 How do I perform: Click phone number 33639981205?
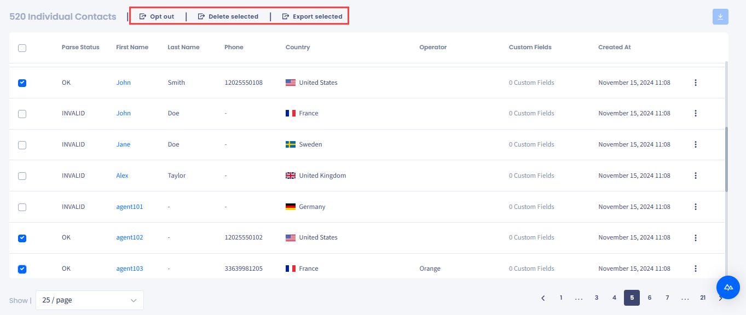(x=244, y=269)
